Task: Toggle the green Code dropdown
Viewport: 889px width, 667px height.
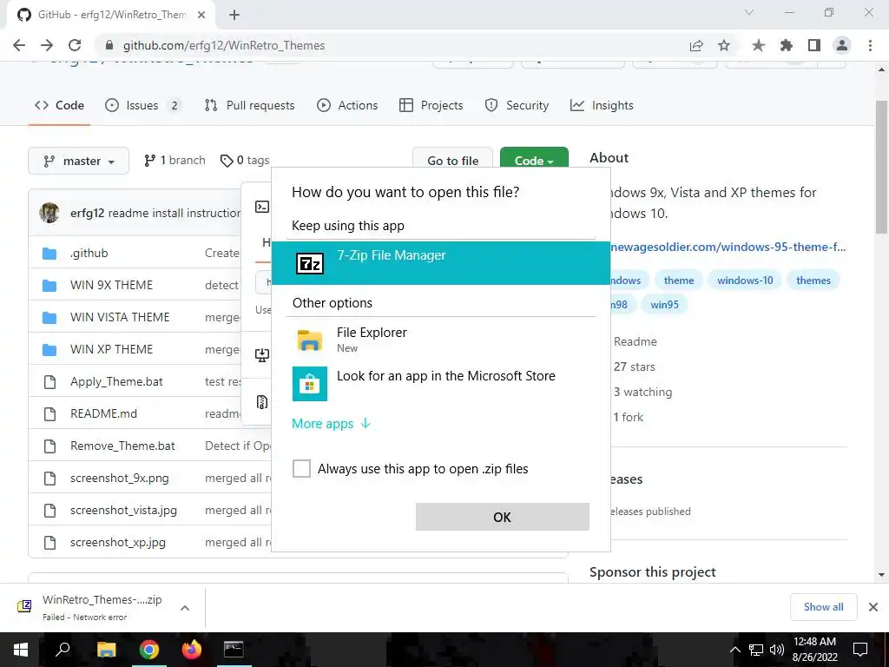Action: click(534, 161)
